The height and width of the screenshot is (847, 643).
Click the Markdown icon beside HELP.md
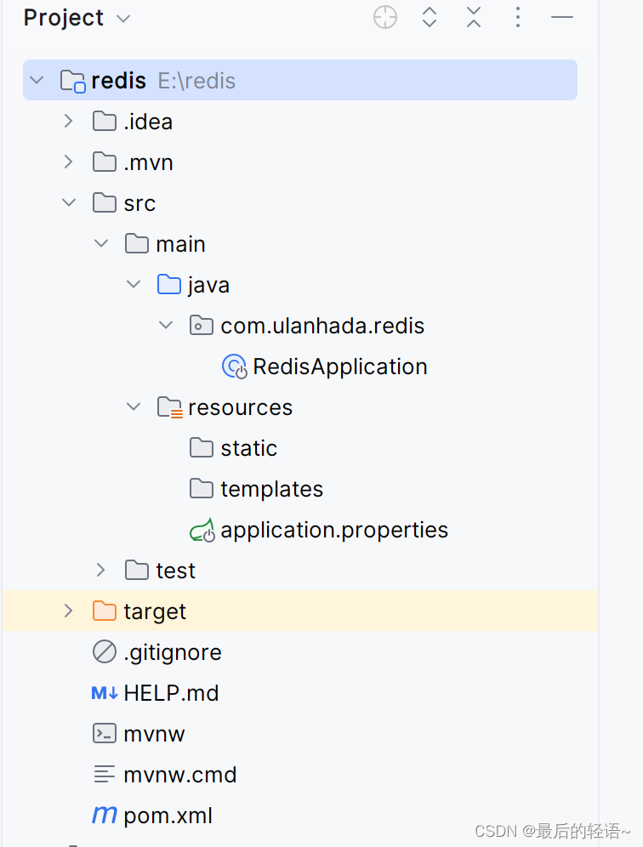coord(104,692)
